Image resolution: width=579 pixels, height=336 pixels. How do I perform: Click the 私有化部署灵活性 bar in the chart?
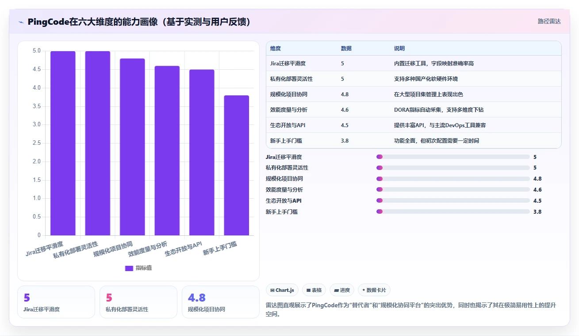coord(98,143)
